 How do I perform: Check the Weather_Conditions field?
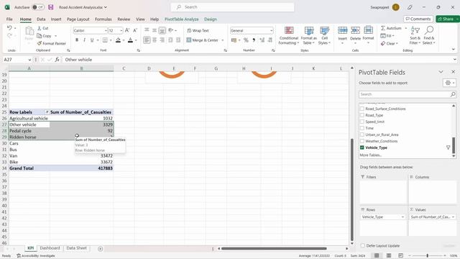click(362, 141)
